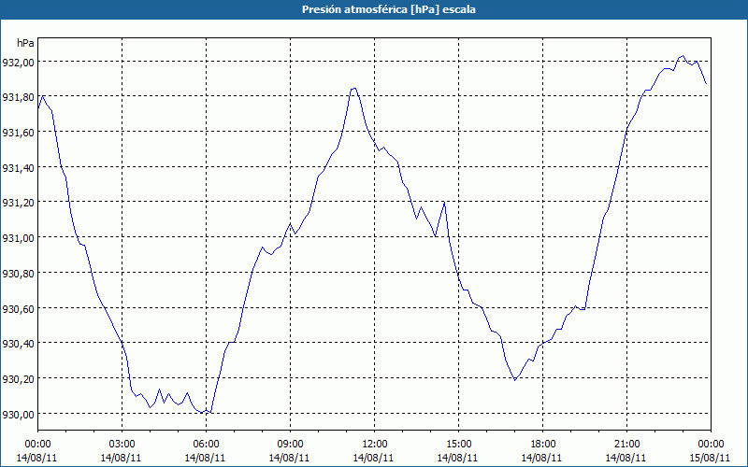Screen dimensions: 748x467
Task: Select the 931,60 y-axis value
Action: tap(18, 133)
